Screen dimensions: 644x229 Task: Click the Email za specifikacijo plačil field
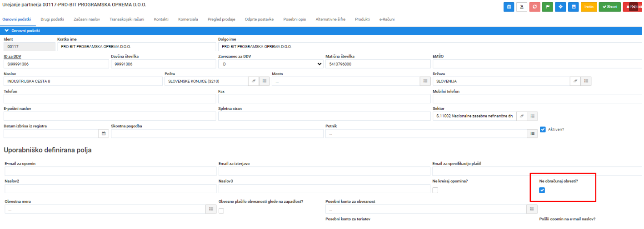(538, 171)
